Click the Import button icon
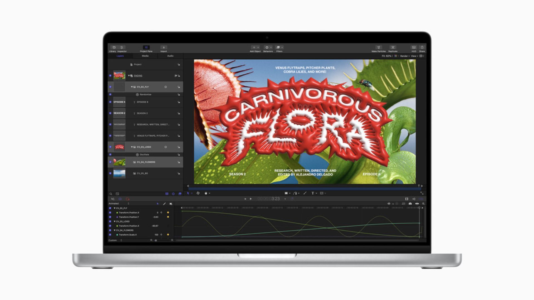Screen dimensions: 534x300 point(164,47)
